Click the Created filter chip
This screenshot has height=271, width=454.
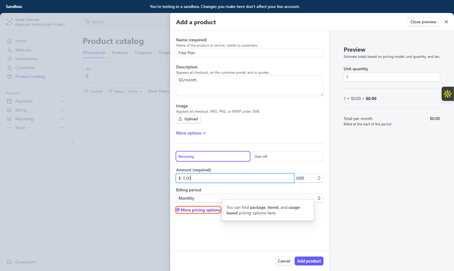coord(93,91)
